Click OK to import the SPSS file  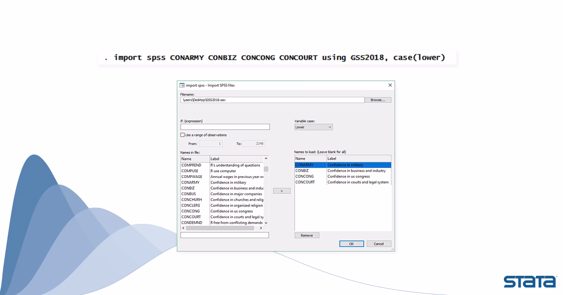point(351,243)
